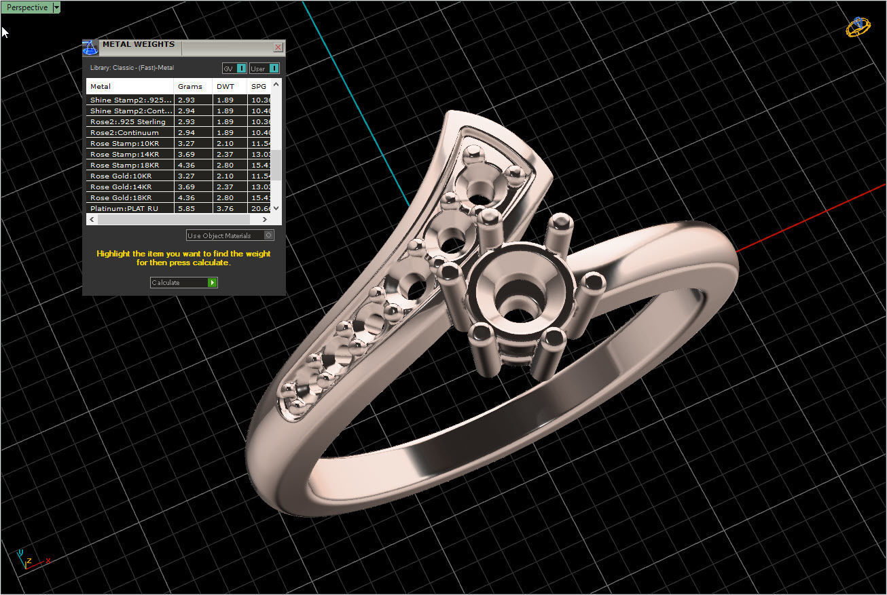Click the Metal Weights panel logo icon
The height and width of the screenshot is (595, 887).
tap(90, 48)
